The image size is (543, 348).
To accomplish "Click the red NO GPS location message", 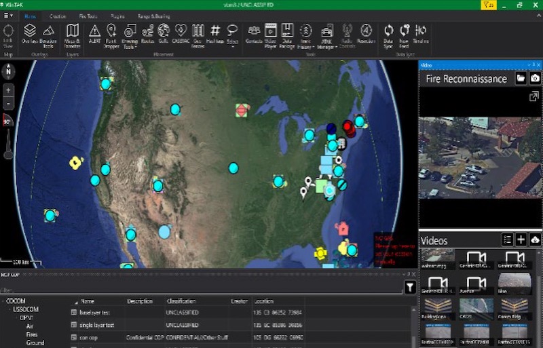I will (395, 250).
